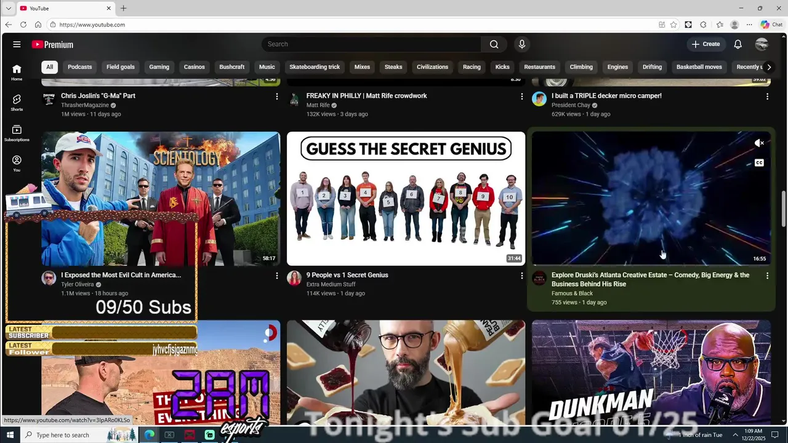Open options for Chris Joslin's G-Ma Part
Image resolution: width=788 pixels, height=443 pixels.
click(277, 97)
